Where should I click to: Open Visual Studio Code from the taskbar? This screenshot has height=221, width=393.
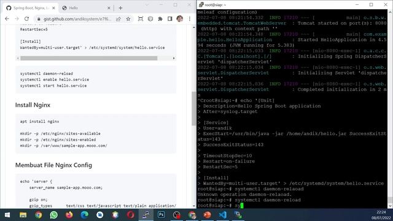tap(222, 215)
